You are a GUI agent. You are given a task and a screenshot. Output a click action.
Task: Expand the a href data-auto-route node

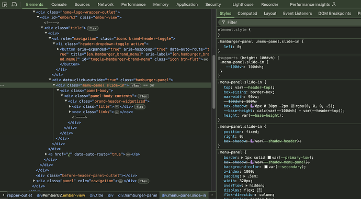[46, 154]
